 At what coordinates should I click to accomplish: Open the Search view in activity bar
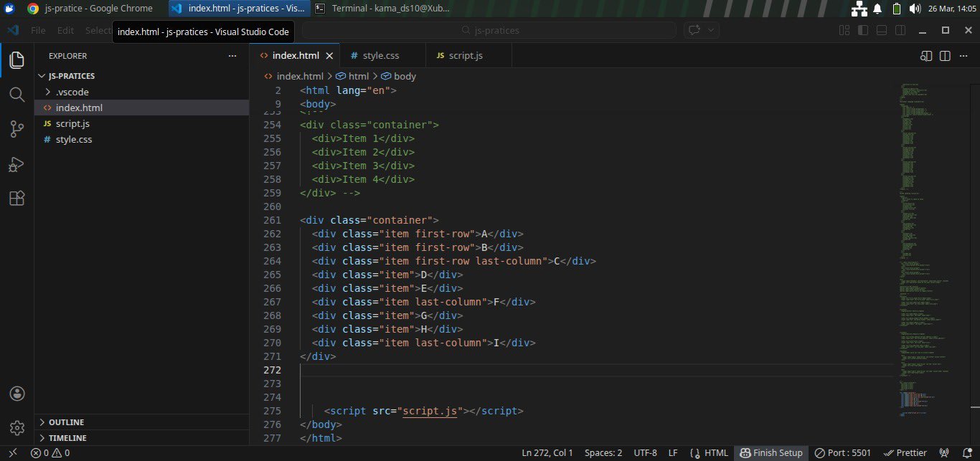(17, 95)
